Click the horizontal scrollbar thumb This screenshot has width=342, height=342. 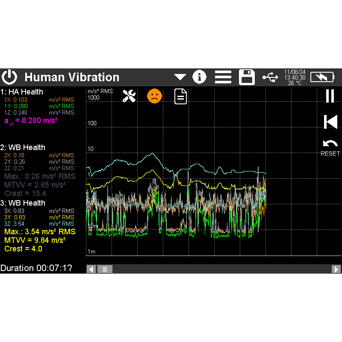tap(105, 269)
